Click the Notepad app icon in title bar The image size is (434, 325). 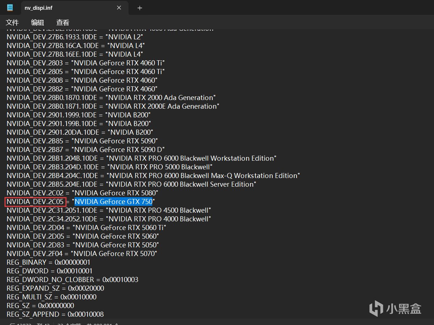click(x=10, y=8)
